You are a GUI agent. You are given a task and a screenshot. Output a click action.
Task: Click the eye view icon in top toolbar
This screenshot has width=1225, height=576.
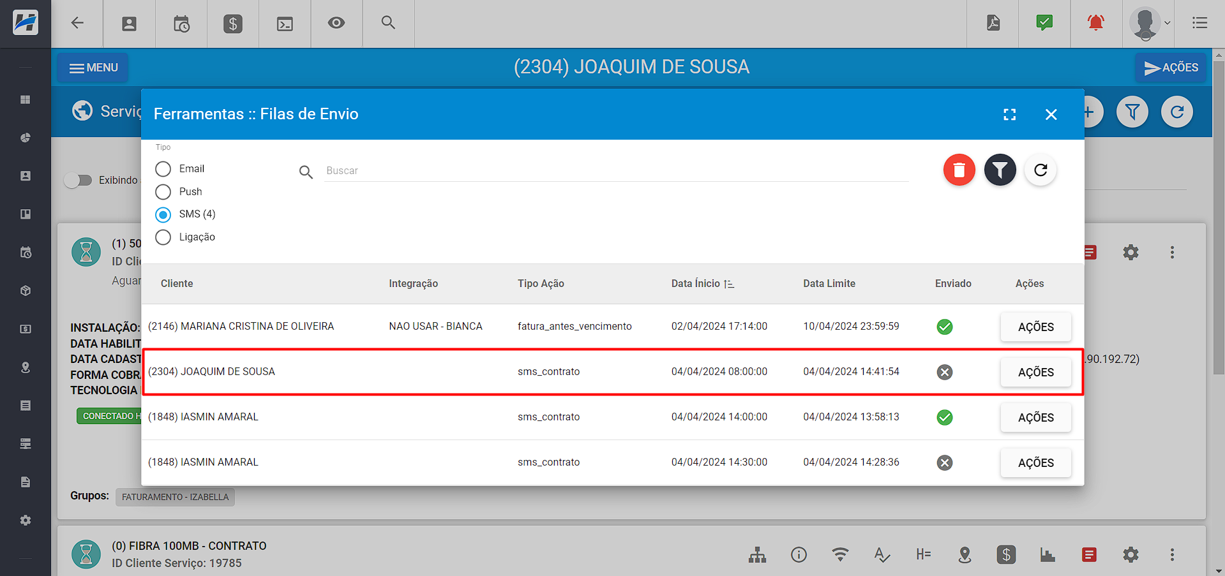click(x=336, y=23)
